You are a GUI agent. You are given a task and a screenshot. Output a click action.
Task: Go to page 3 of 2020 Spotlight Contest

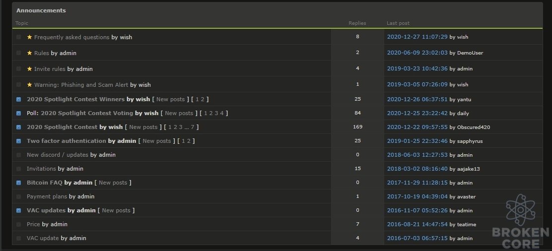[181, 127]
